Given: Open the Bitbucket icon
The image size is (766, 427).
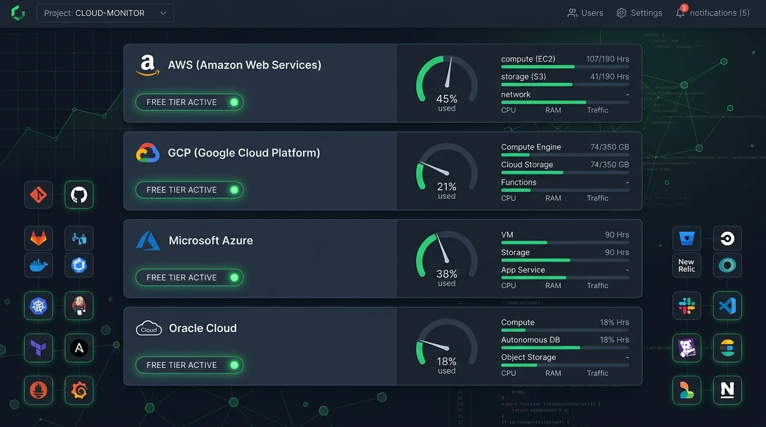Looking at the screenshot, I should (687, 239).
